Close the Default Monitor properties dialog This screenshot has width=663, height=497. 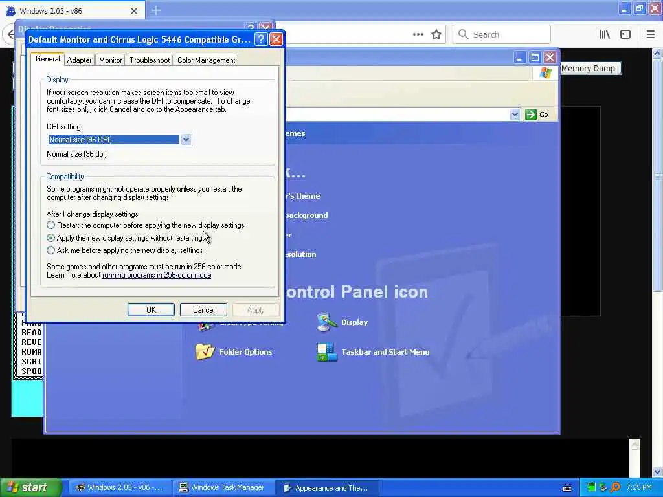(x=276, y=39)
